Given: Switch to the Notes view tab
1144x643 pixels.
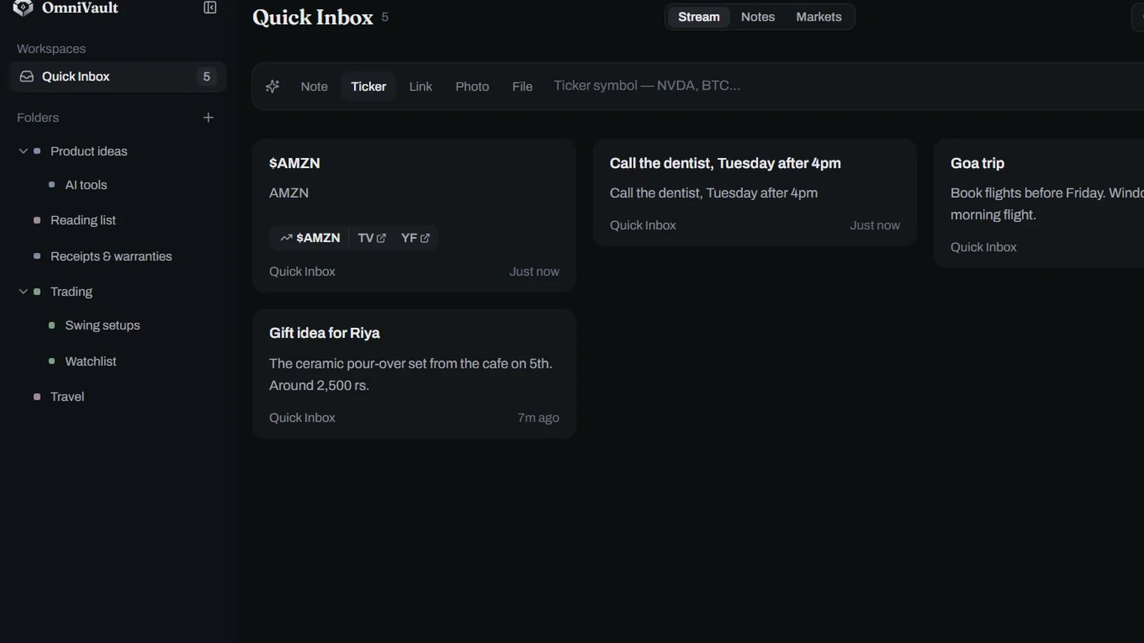Looking at the screenshot, I should coord(758,16).
